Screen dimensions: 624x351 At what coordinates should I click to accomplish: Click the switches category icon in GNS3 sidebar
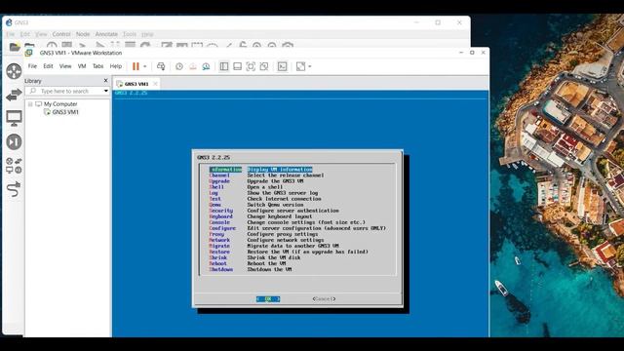(14, 95)
